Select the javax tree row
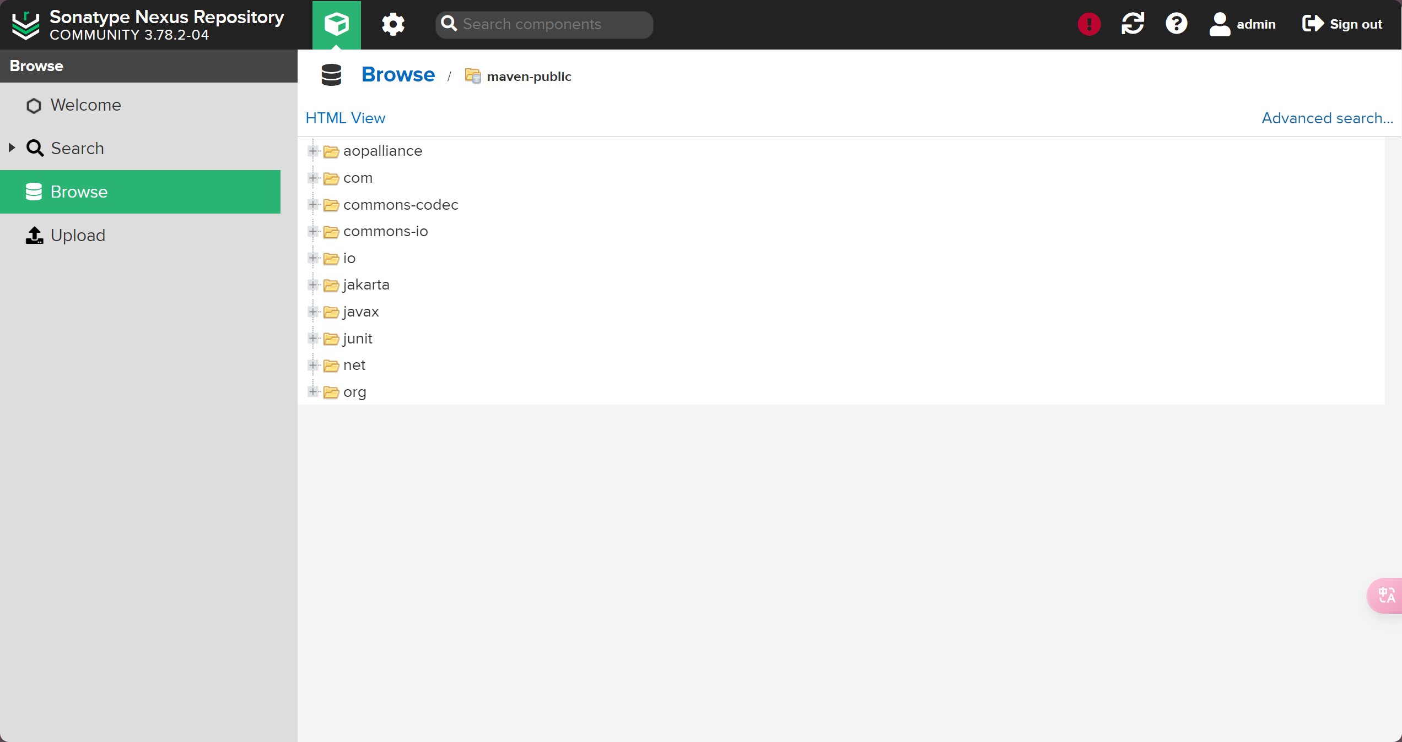Screen dimensions: 1402x742 (x=841, y=312)
